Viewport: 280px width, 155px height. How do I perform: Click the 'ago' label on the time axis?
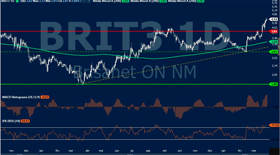click(x=148, y=151)
